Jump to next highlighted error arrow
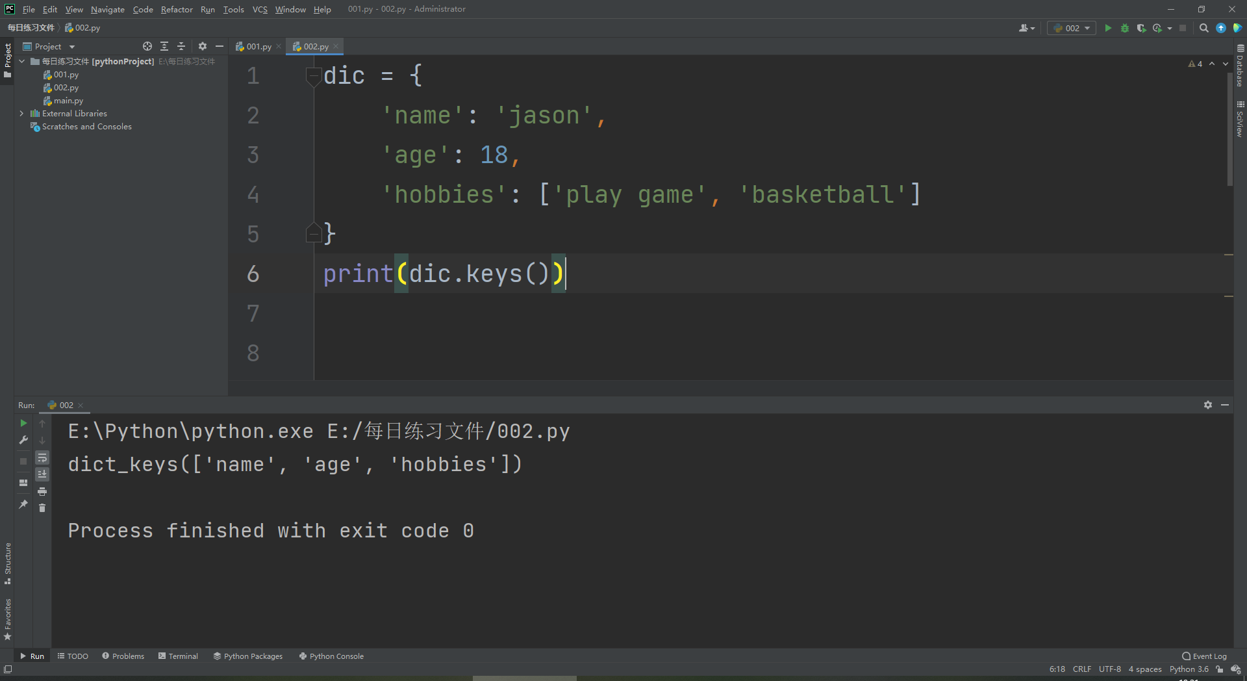The height and width of the screenshot is (681, 1247). click(1226, 64)
